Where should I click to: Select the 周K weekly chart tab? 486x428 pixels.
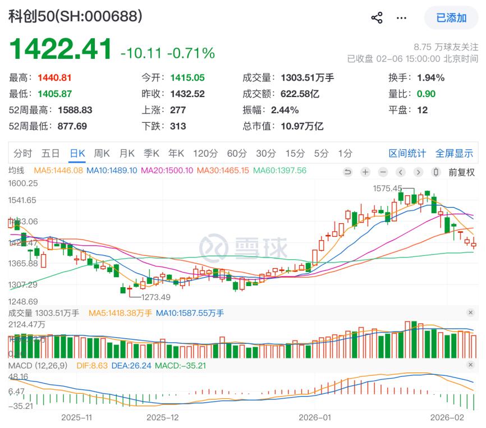point(102,153)
